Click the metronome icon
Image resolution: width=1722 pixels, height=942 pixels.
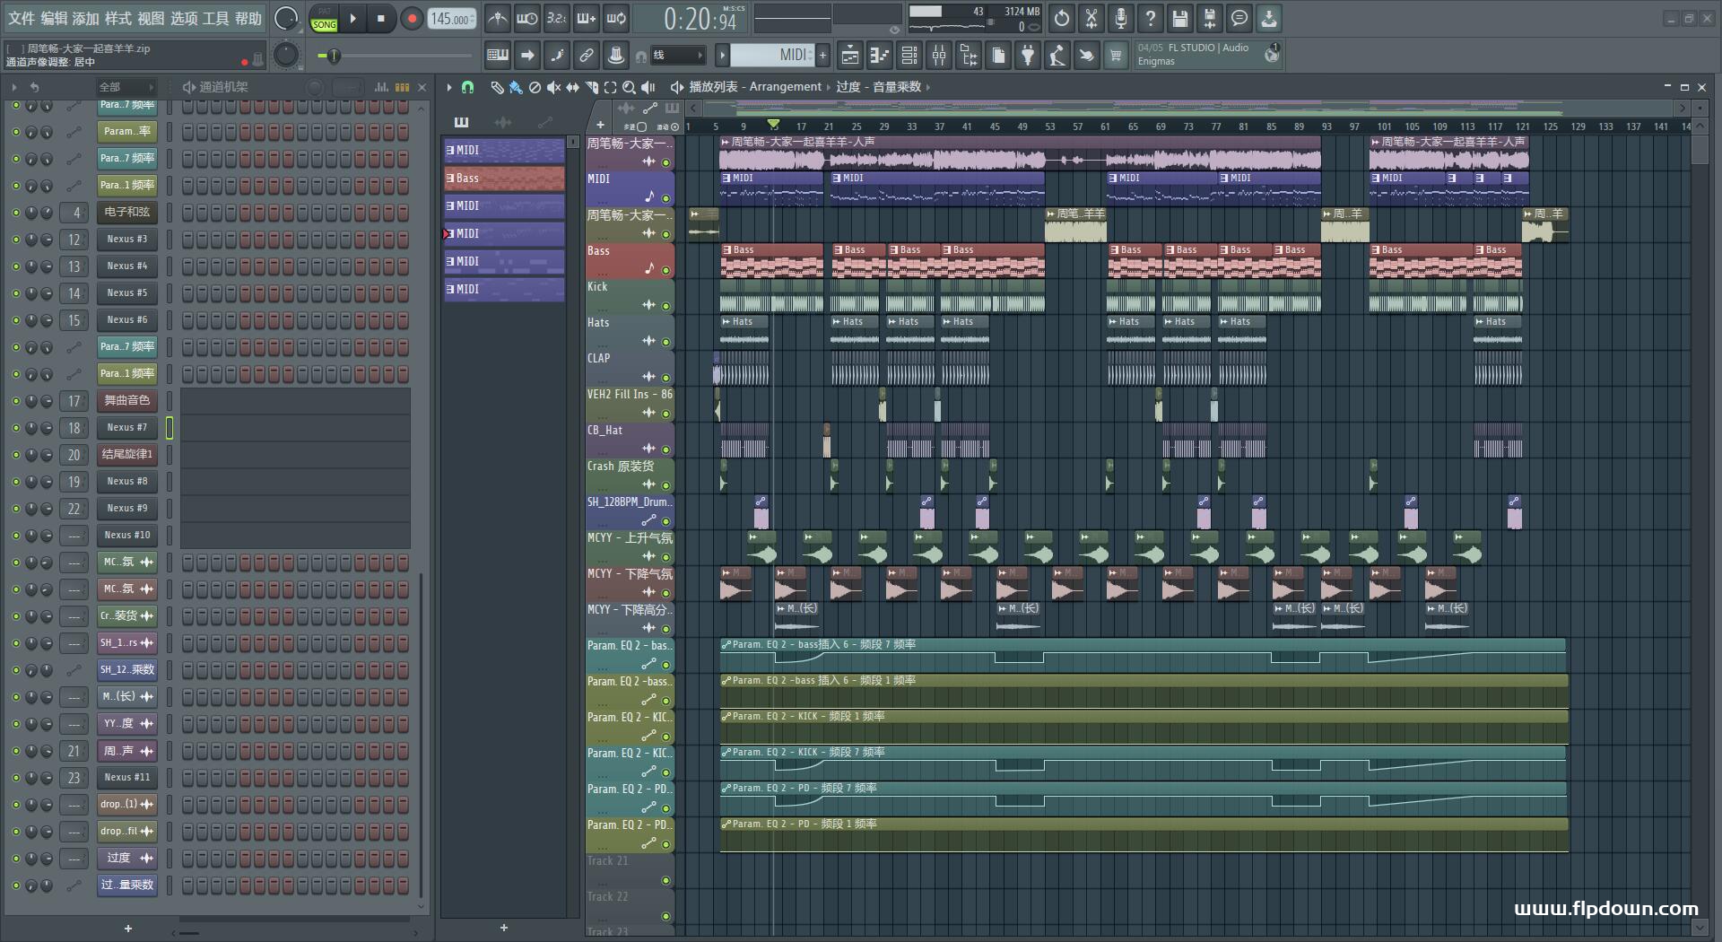pyautogui.click(x=498, y=18)
